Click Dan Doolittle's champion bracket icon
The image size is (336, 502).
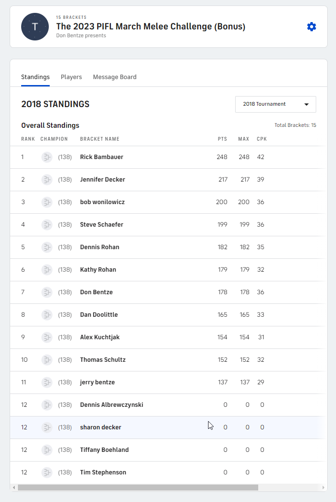(x=46, y=315)
